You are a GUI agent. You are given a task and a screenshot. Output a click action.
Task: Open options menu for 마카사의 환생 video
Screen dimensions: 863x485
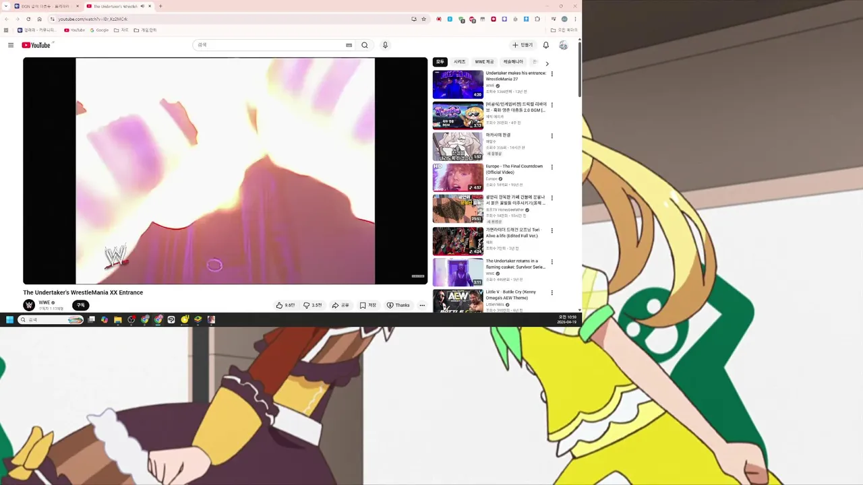coord(552,136)
